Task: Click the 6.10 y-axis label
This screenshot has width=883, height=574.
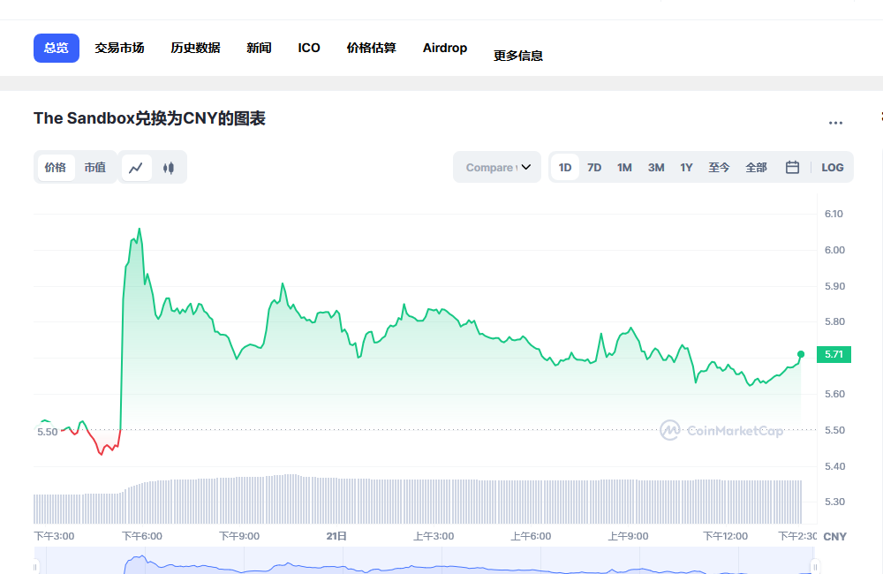Action: point(834,214)
